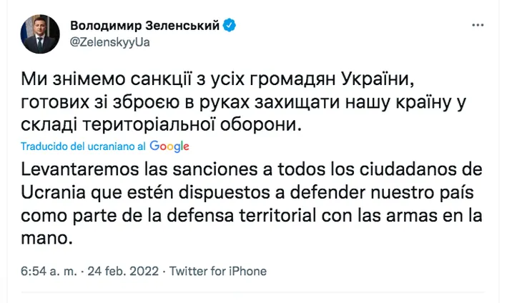Viewport: 522px width, 303px height.
Task: Click the @ZelenskyyUa handle
Action: [109, 42]
